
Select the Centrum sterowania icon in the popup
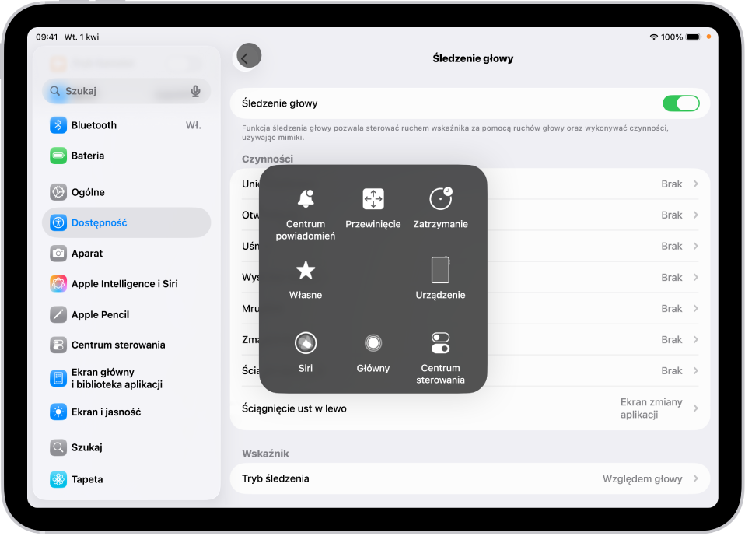(x=440, y=342)
